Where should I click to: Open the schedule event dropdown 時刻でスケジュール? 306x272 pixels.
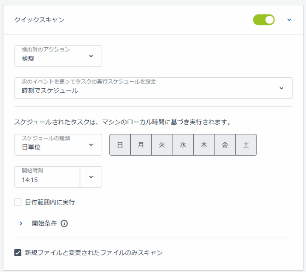(x=153, y=88)
